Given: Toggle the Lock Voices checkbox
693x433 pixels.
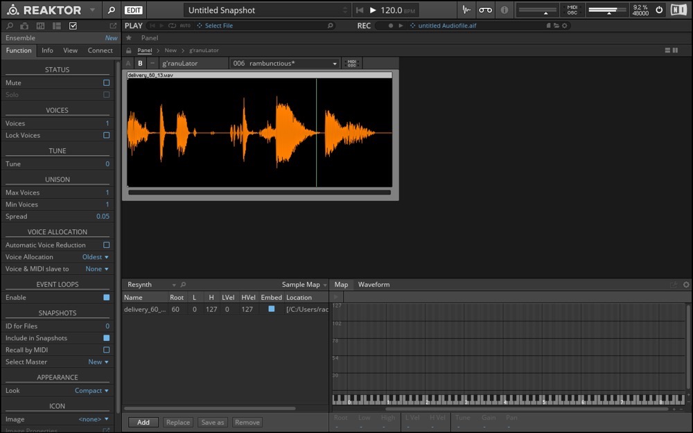Looking at the screenshot, I should (x=107, y=135).
